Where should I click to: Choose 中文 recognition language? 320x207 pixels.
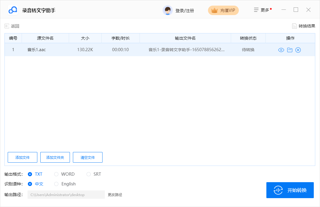tap(30, 184)
